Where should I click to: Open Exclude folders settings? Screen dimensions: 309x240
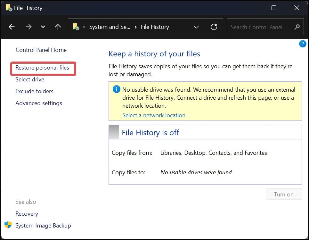click(x=34, y=91)
